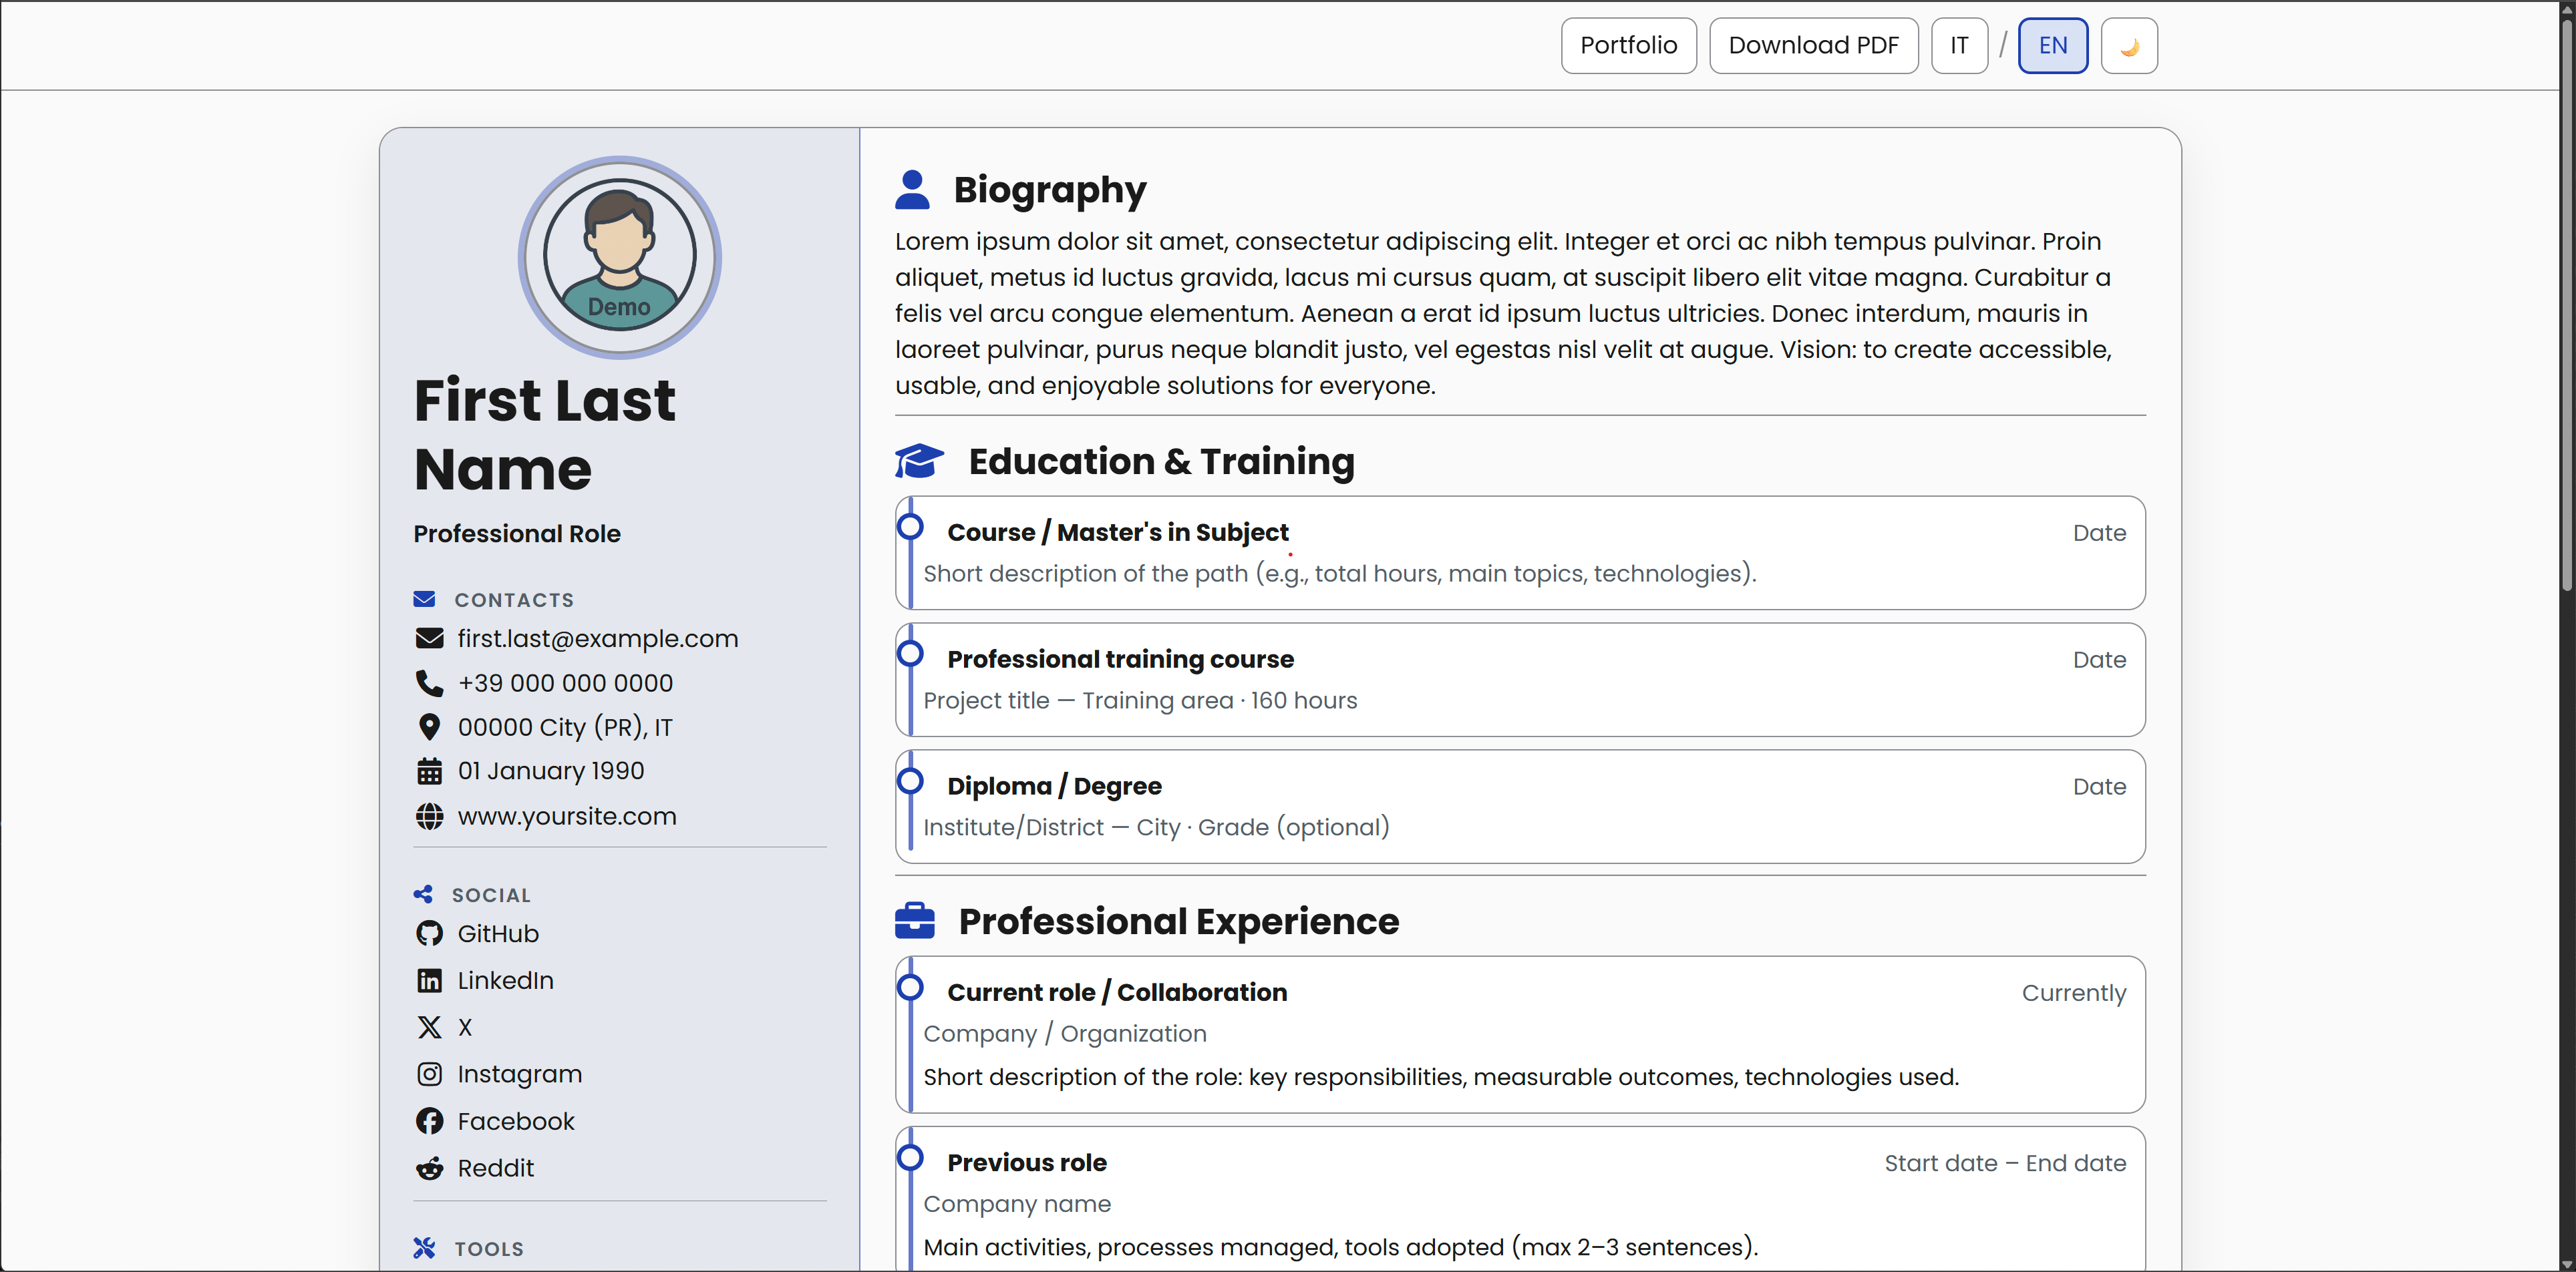Open the first.last@example.com email link
The width and height of the screenshot is (2576, 1272).
coord(597,638)
